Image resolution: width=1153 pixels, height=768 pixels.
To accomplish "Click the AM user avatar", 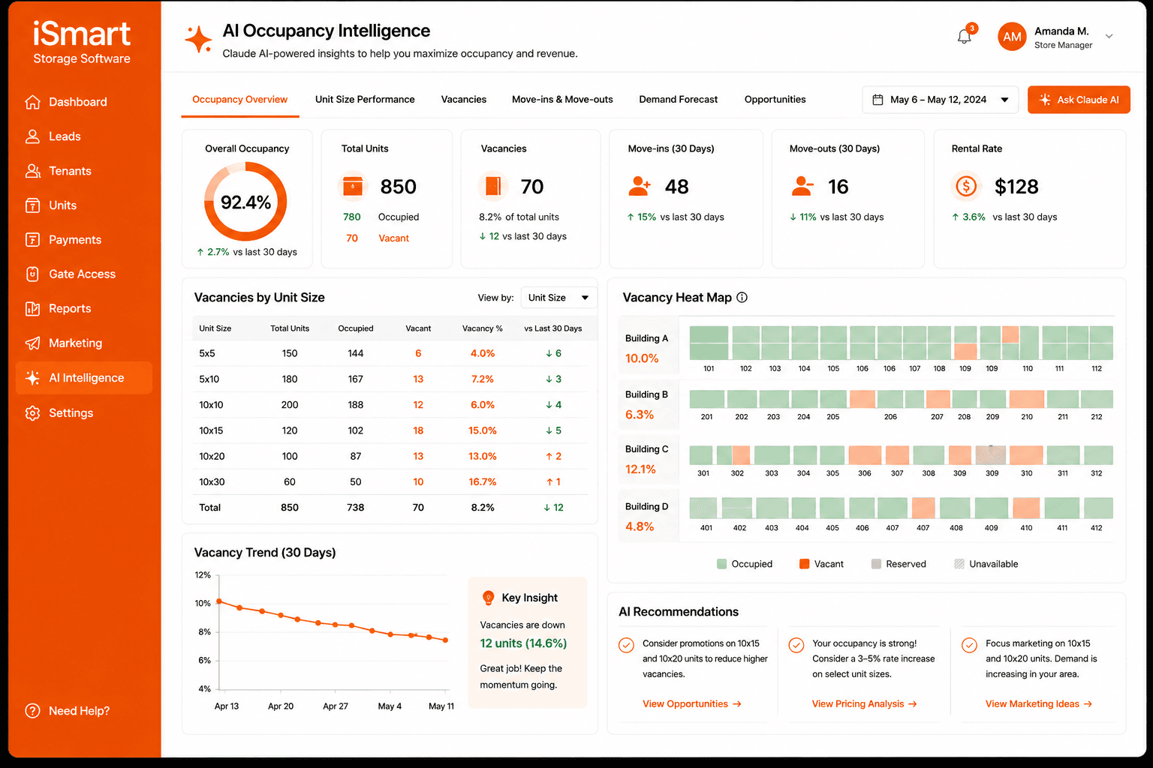I will tap(1012, 37).
